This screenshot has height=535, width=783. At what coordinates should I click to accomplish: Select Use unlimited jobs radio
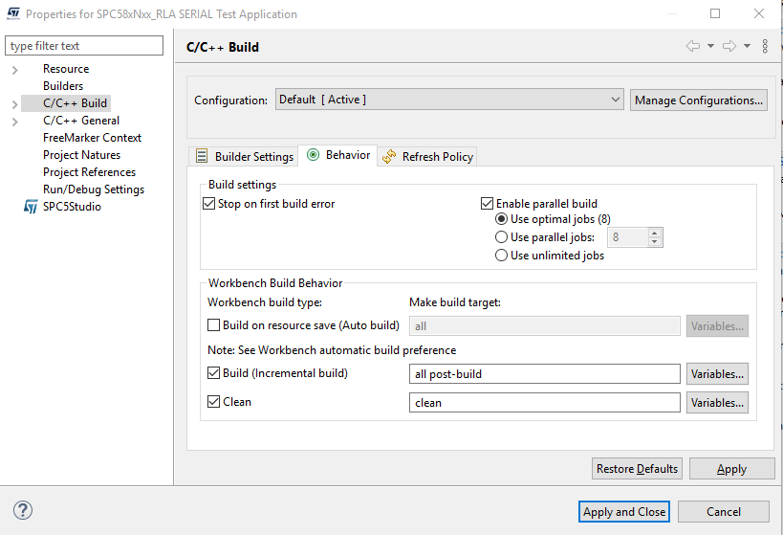tap(501, 255)
